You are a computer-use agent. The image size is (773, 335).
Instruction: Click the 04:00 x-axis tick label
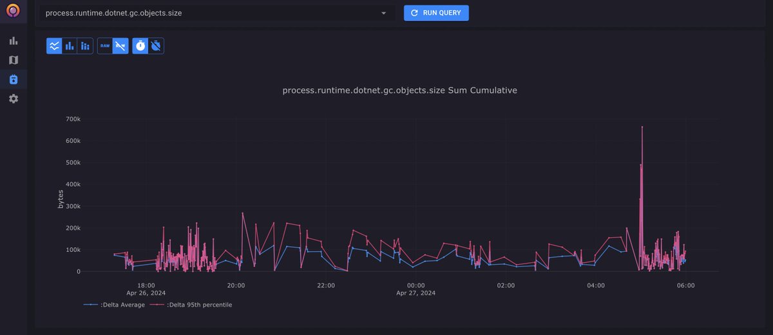coord(596,285)
